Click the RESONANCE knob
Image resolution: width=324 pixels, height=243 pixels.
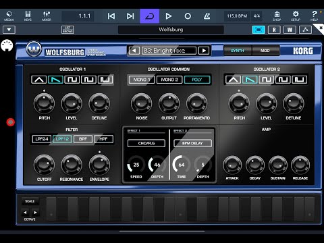(x=72, y=165)
